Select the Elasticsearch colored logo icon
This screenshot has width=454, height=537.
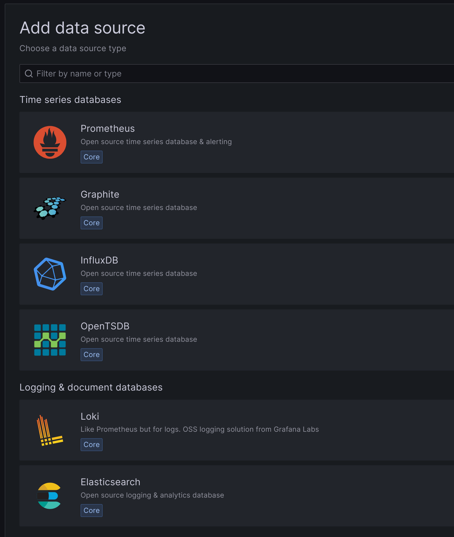[x=49, y=496]
